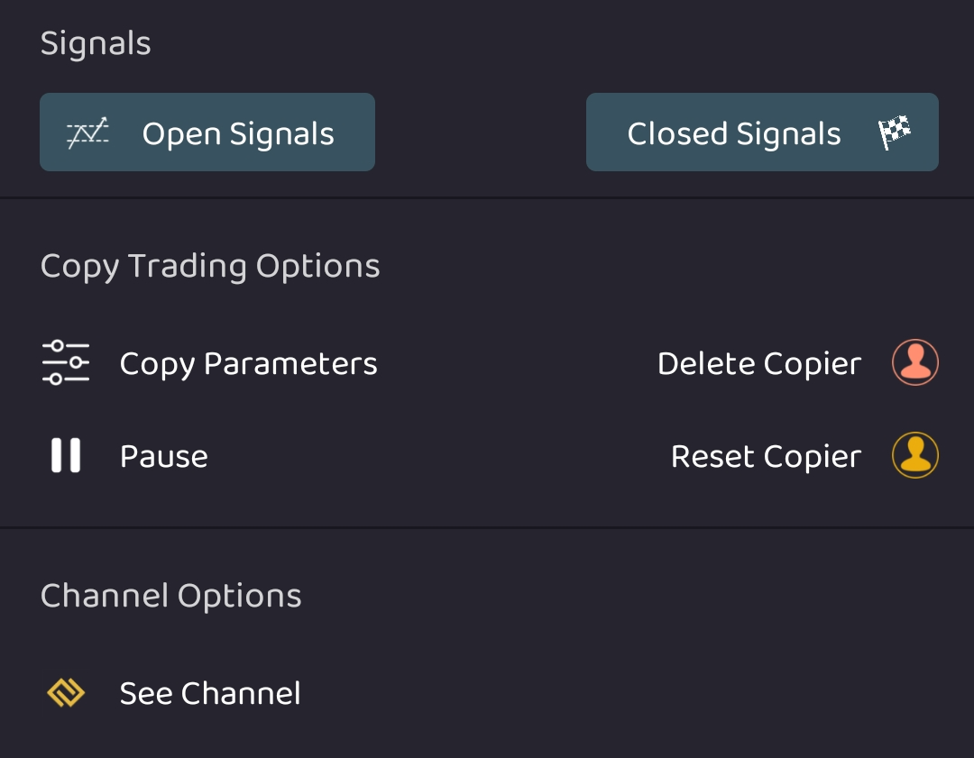Select the Delete Copier row
Image resolution: width=974 pixels, height=758 pixels.
point(759,363)
